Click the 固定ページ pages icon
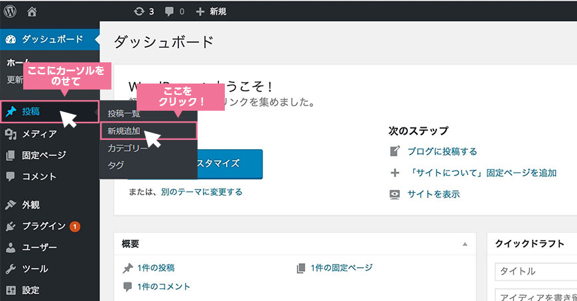The height and width of the screenshot is (301, 577). 11,155
